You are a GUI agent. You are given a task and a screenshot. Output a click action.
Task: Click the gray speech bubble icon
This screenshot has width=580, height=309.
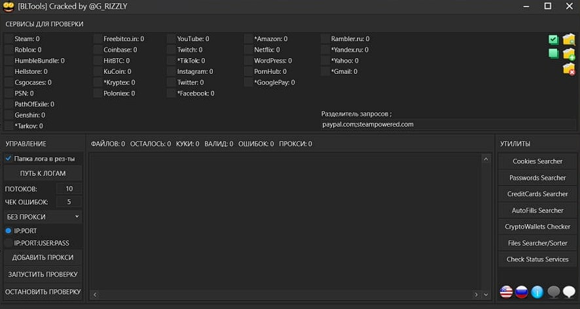(x=553, y=292)
